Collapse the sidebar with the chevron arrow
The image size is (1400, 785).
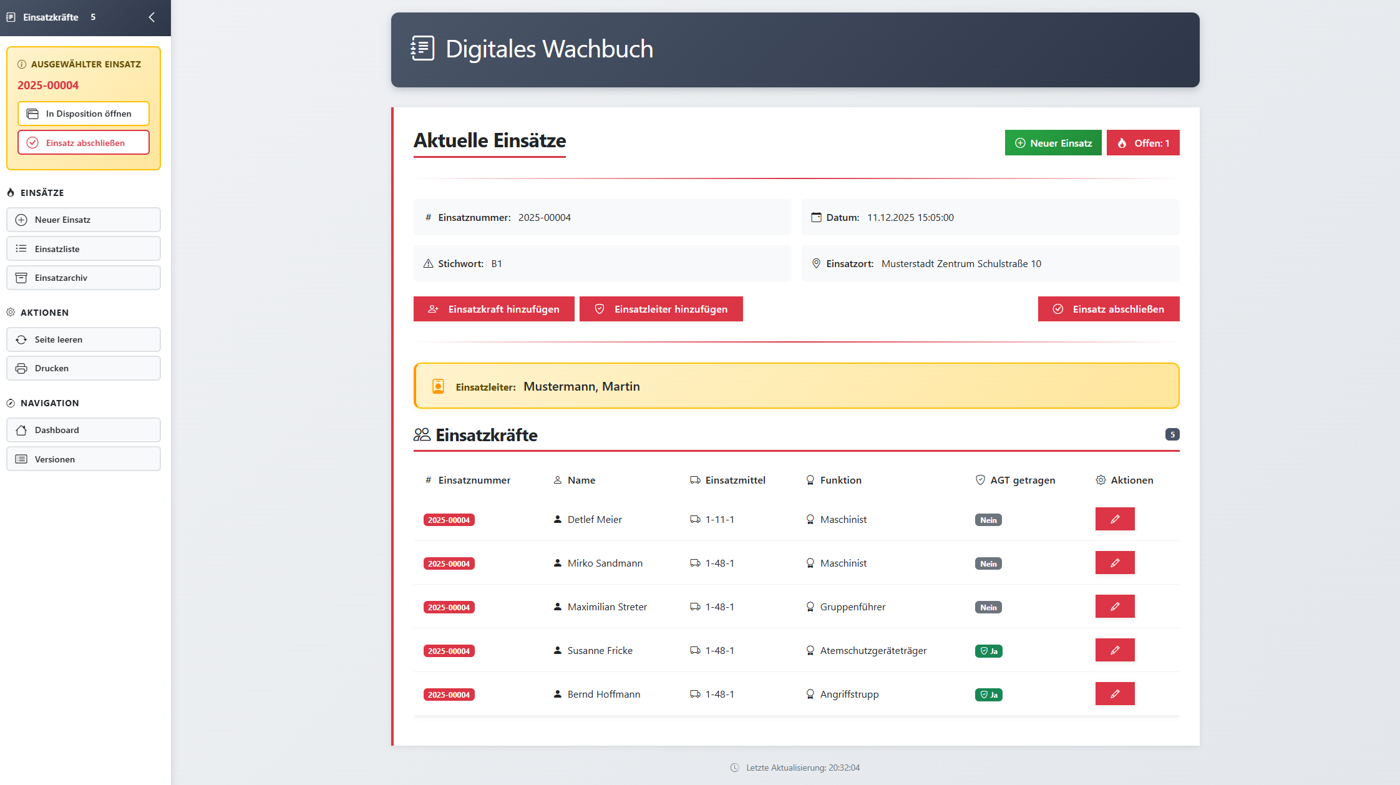pos(150,17)
